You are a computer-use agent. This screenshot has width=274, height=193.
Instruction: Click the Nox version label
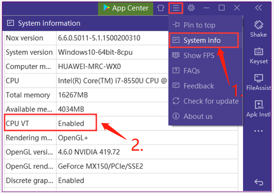[24, 38]
